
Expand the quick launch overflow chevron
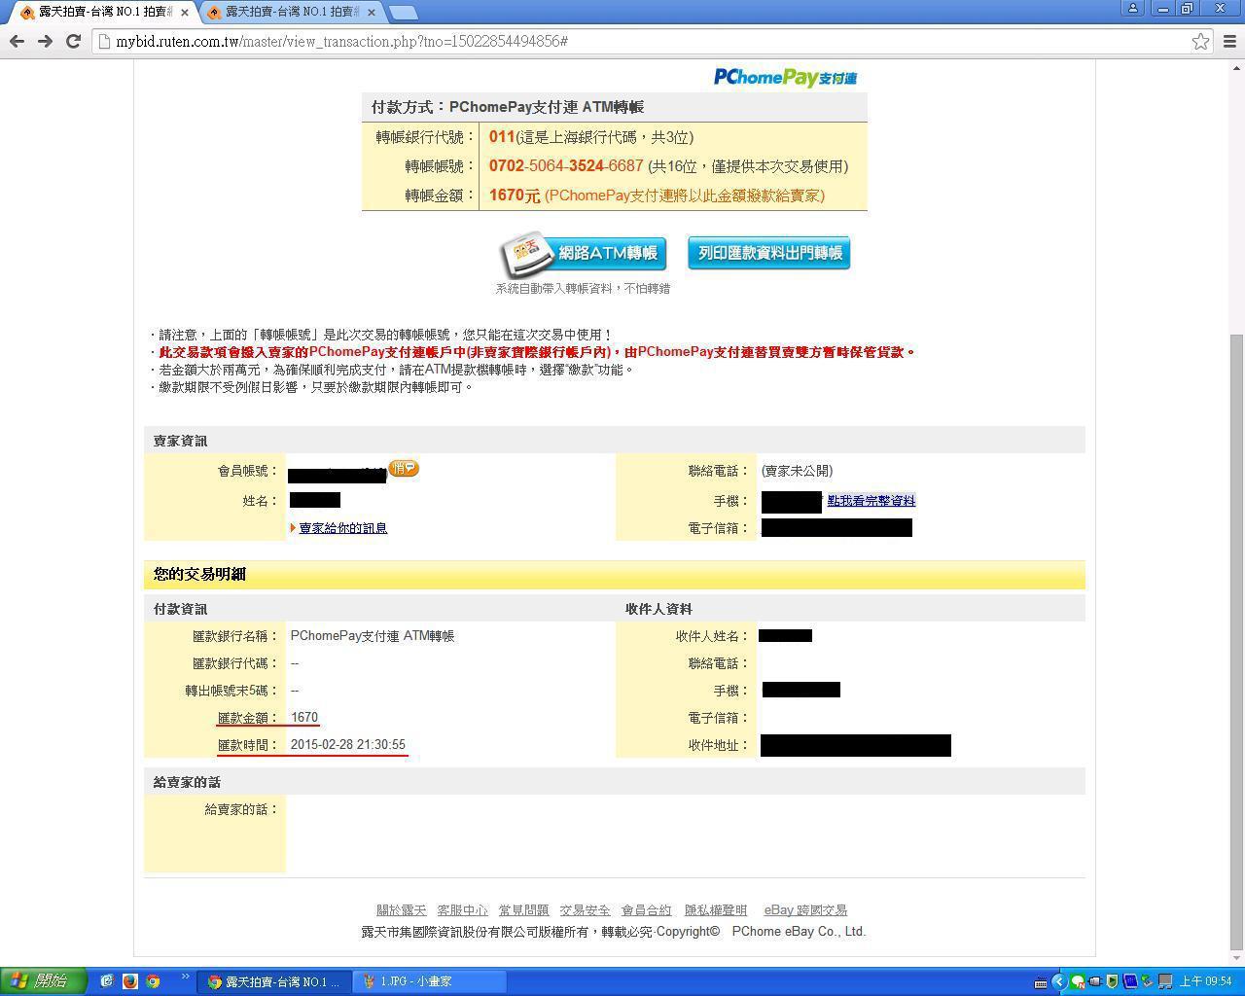[185, 978]
